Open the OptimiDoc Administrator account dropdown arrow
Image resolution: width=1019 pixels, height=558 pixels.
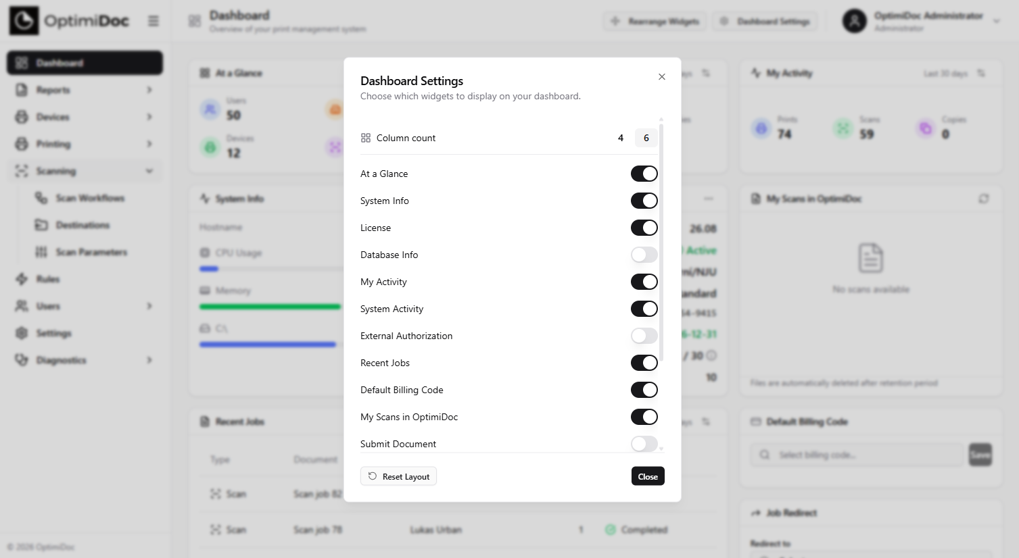(996, 21)
